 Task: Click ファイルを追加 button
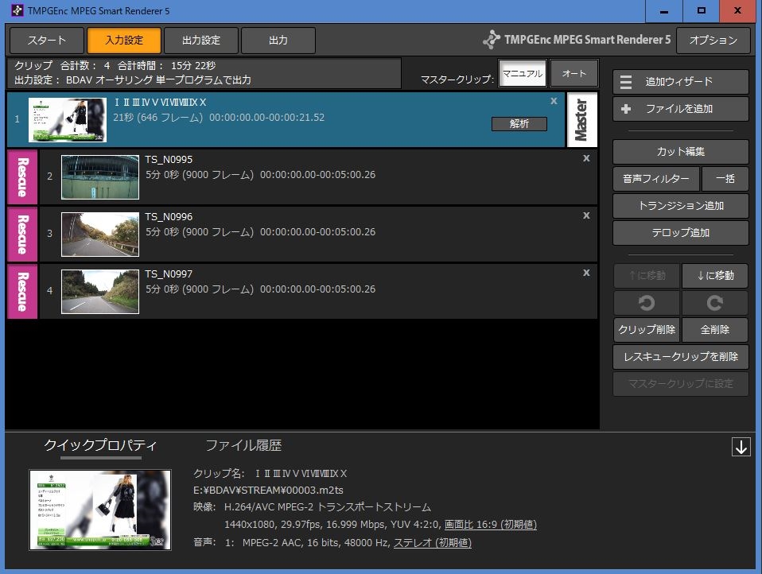680,109
